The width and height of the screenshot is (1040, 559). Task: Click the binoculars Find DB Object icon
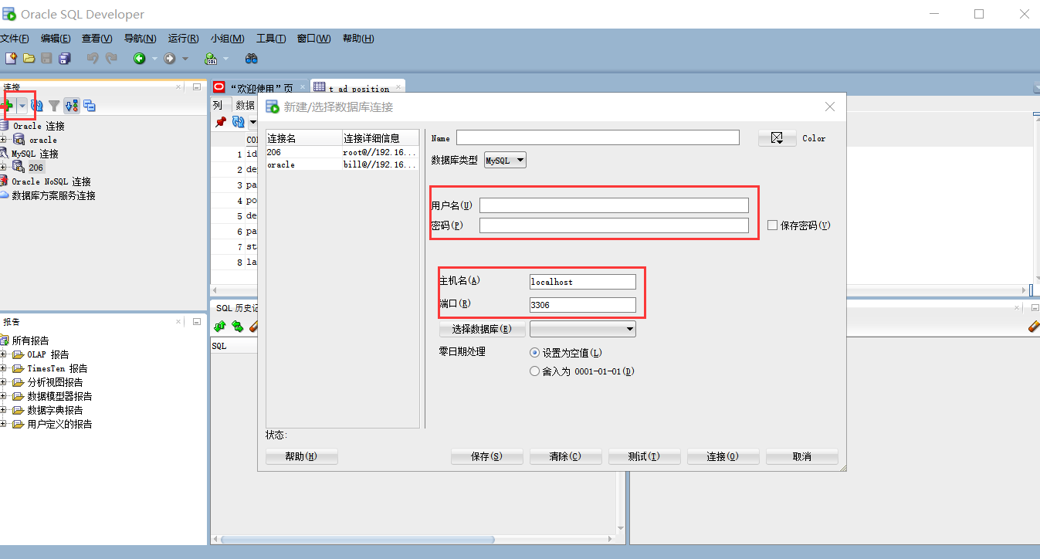click(252, 58)
